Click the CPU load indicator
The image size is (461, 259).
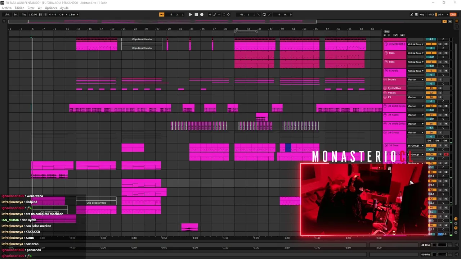pyautogui.click(x=453, y=14)
